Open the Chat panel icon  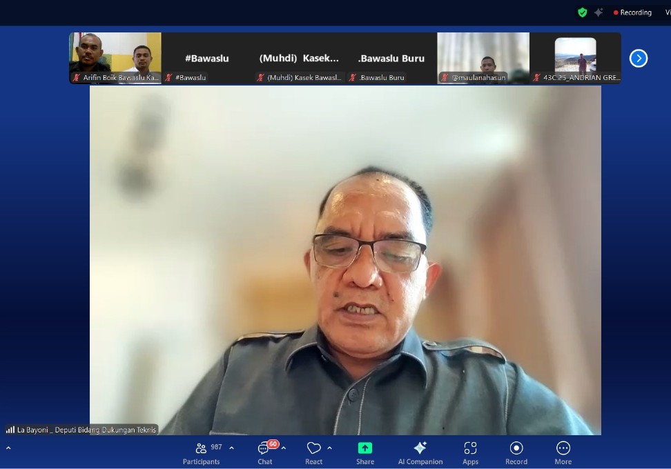coord(263,448)
